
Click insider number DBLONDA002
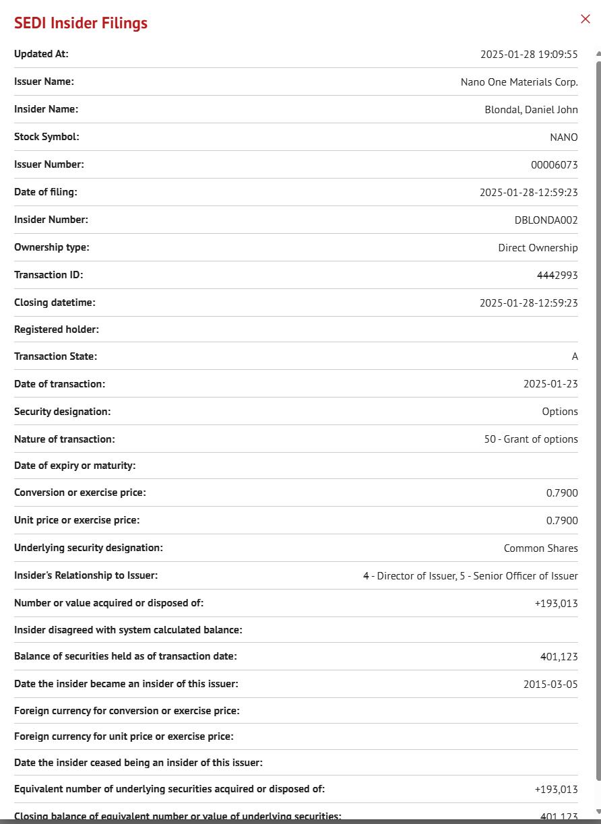[546, 220]
